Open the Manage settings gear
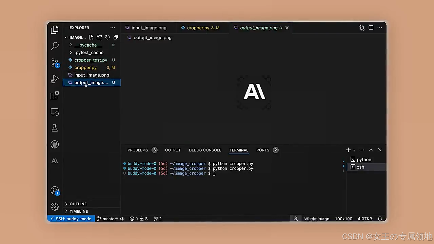 click(55, 207)
